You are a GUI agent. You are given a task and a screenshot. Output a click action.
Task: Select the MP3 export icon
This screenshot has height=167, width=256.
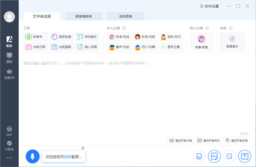tap(214, 156)
